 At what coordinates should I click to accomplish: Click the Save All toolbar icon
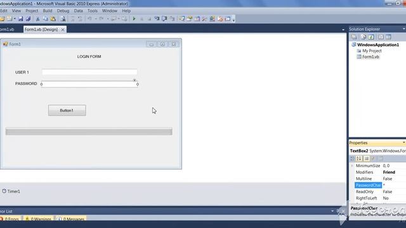coord(28,18)
